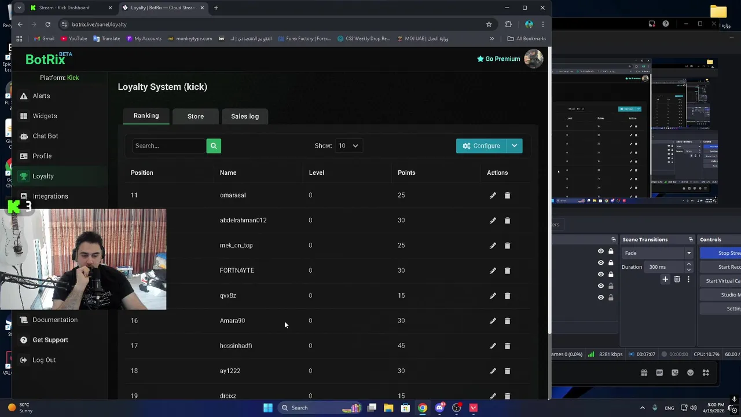
Task: Switch to the Store tab
Action: click(196, 116)
